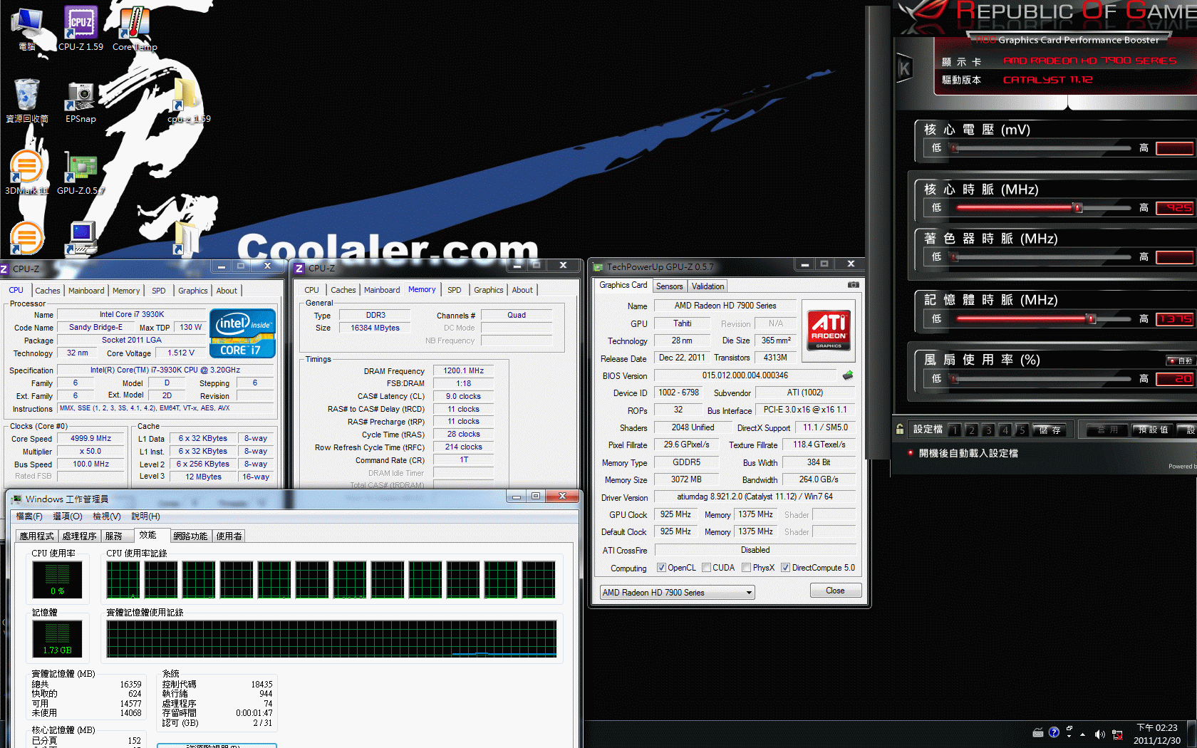
Task: Click the Show Desktop button at taskbar edge
Action: click(1192, 734)
